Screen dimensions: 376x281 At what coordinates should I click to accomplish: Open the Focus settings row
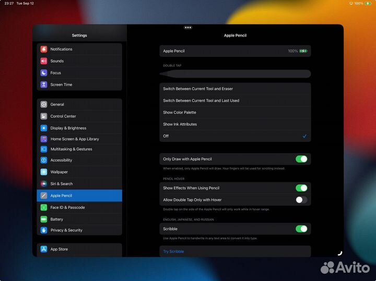click(x=79, y=73)
